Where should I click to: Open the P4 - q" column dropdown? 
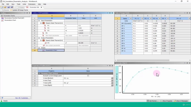click(x=189, y=18)
